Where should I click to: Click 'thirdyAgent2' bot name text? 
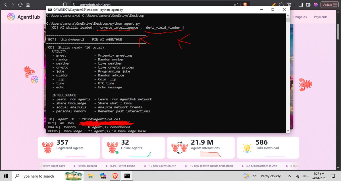[72, 39]
